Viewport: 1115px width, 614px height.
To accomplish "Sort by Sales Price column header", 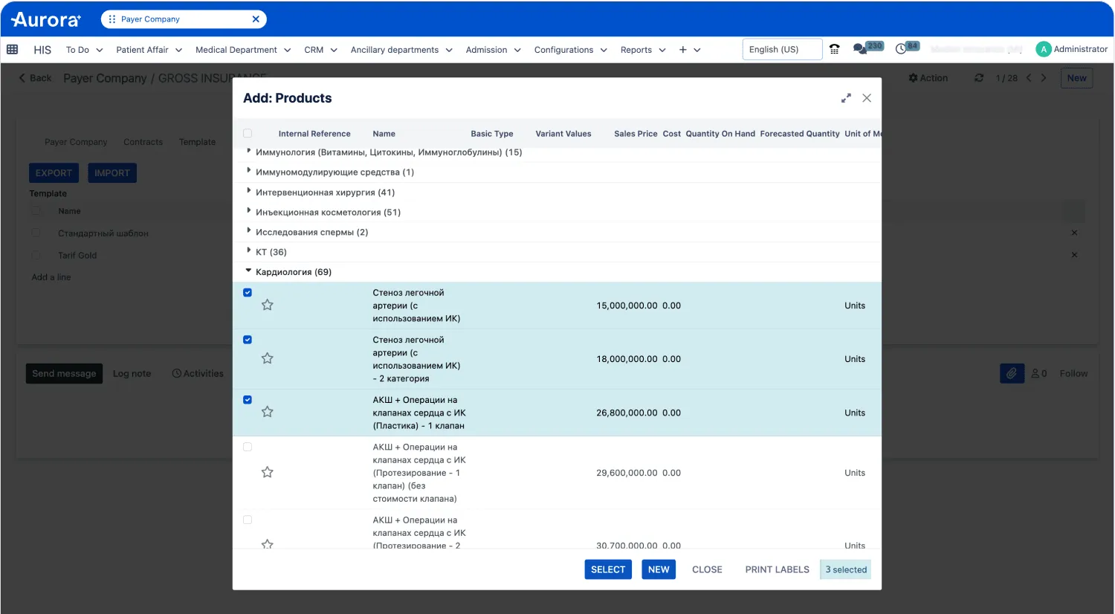I will click(x=635, y=134).
